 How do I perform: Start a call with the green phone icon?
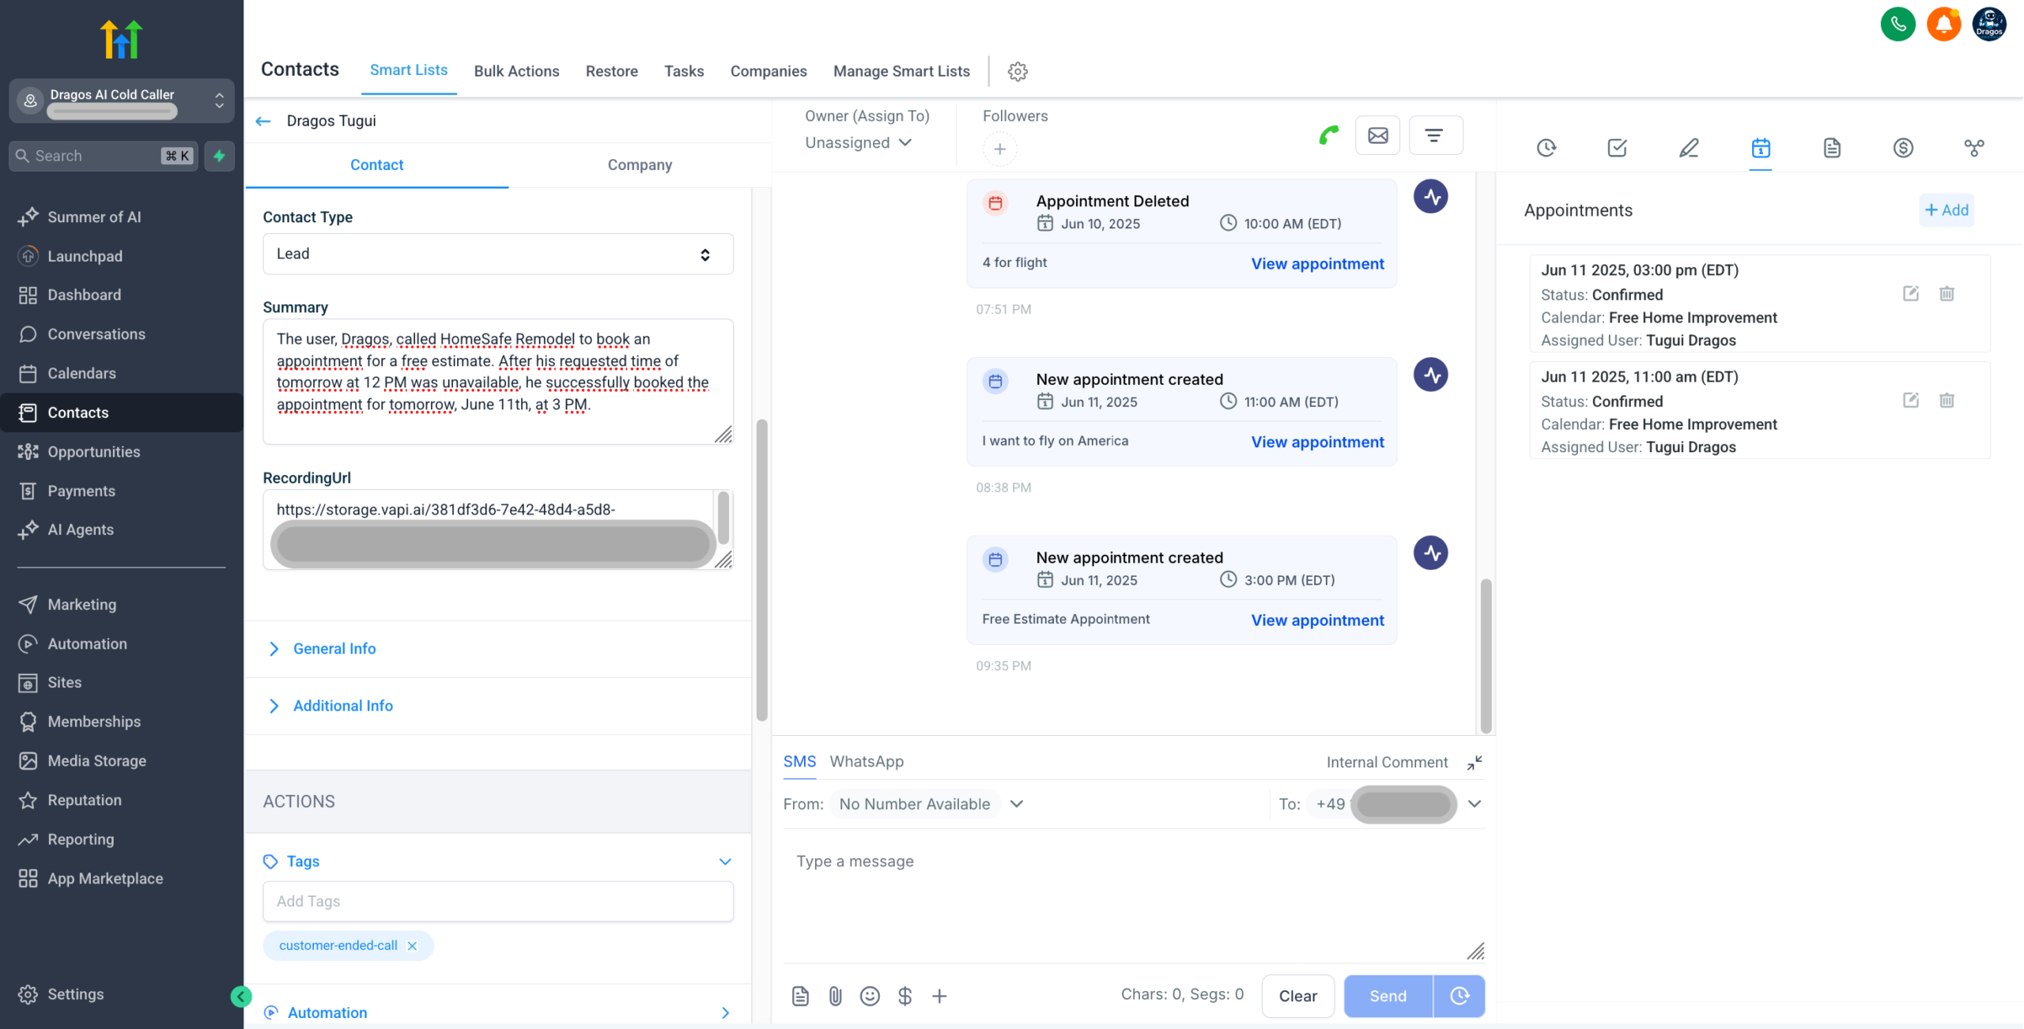point(1328,134)
